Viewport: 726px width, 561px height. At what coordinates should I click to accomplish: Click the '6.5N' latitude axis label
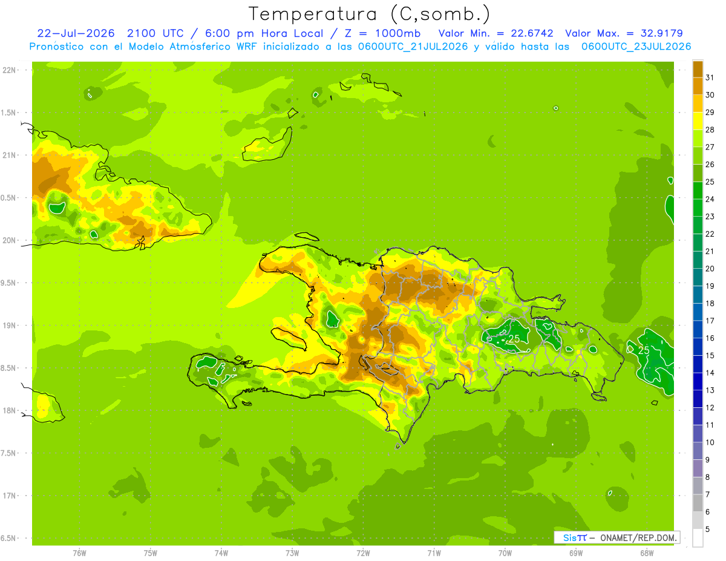click(x=9, y=538)
